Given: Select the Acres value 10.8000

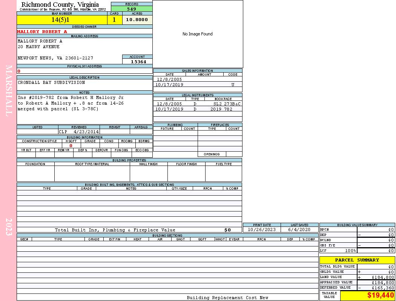Looking at the screenshot, I should pos(137,20).
